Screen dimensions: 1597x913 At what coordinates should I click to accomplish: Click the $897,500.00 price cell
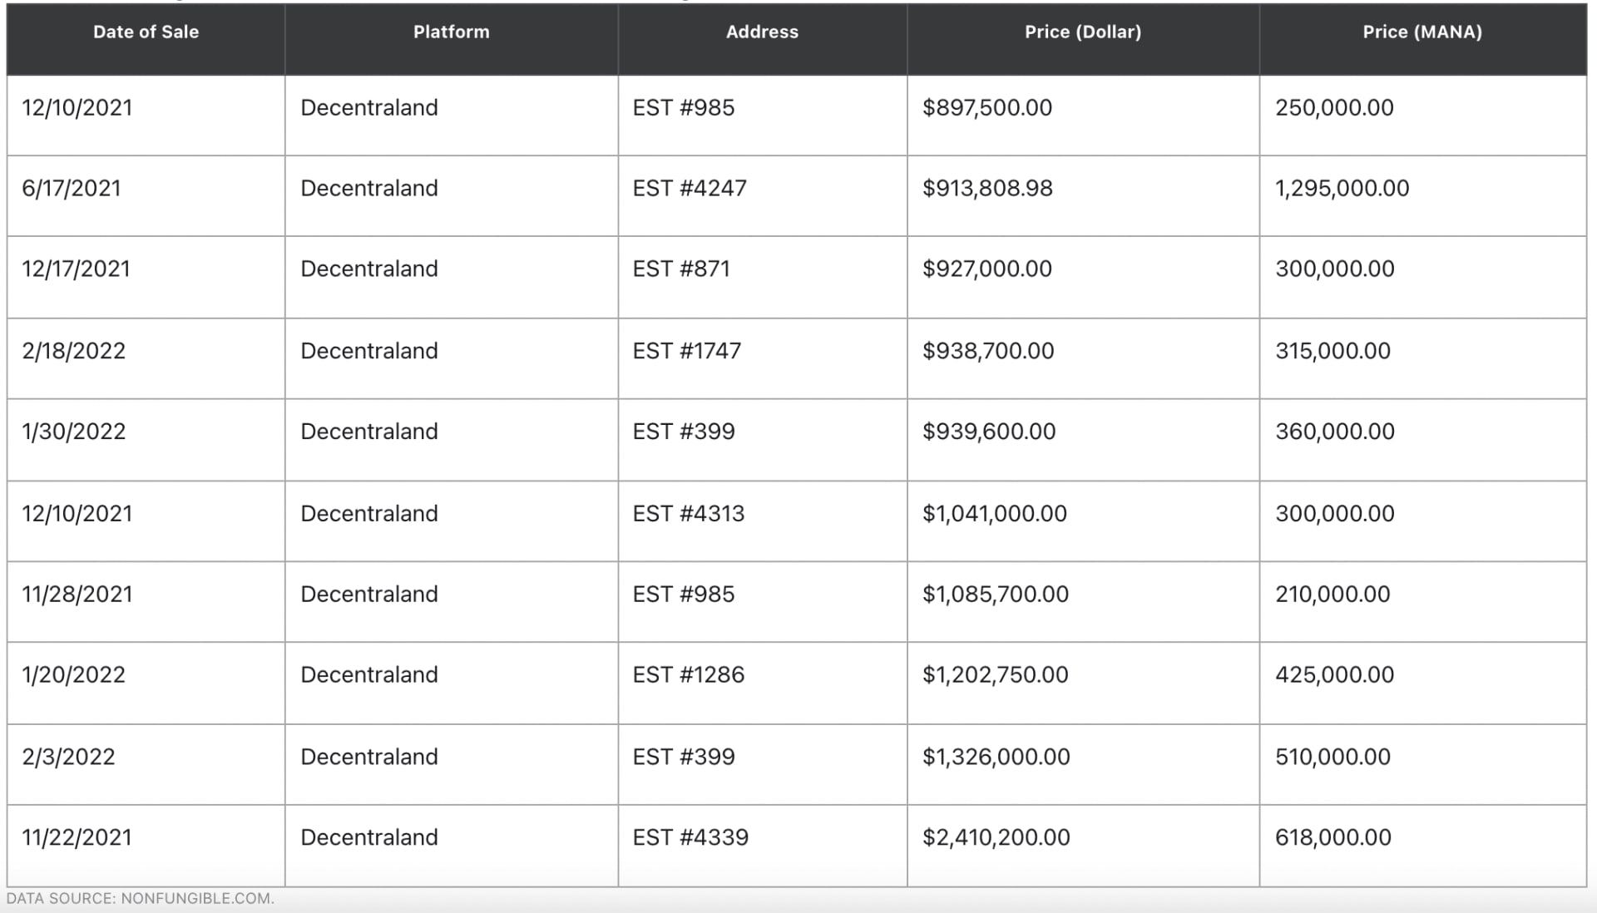[986, 108]
